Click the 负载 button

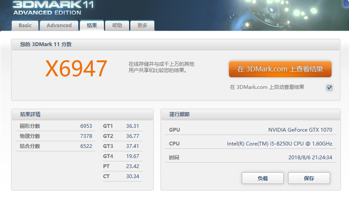click(263, 178)
